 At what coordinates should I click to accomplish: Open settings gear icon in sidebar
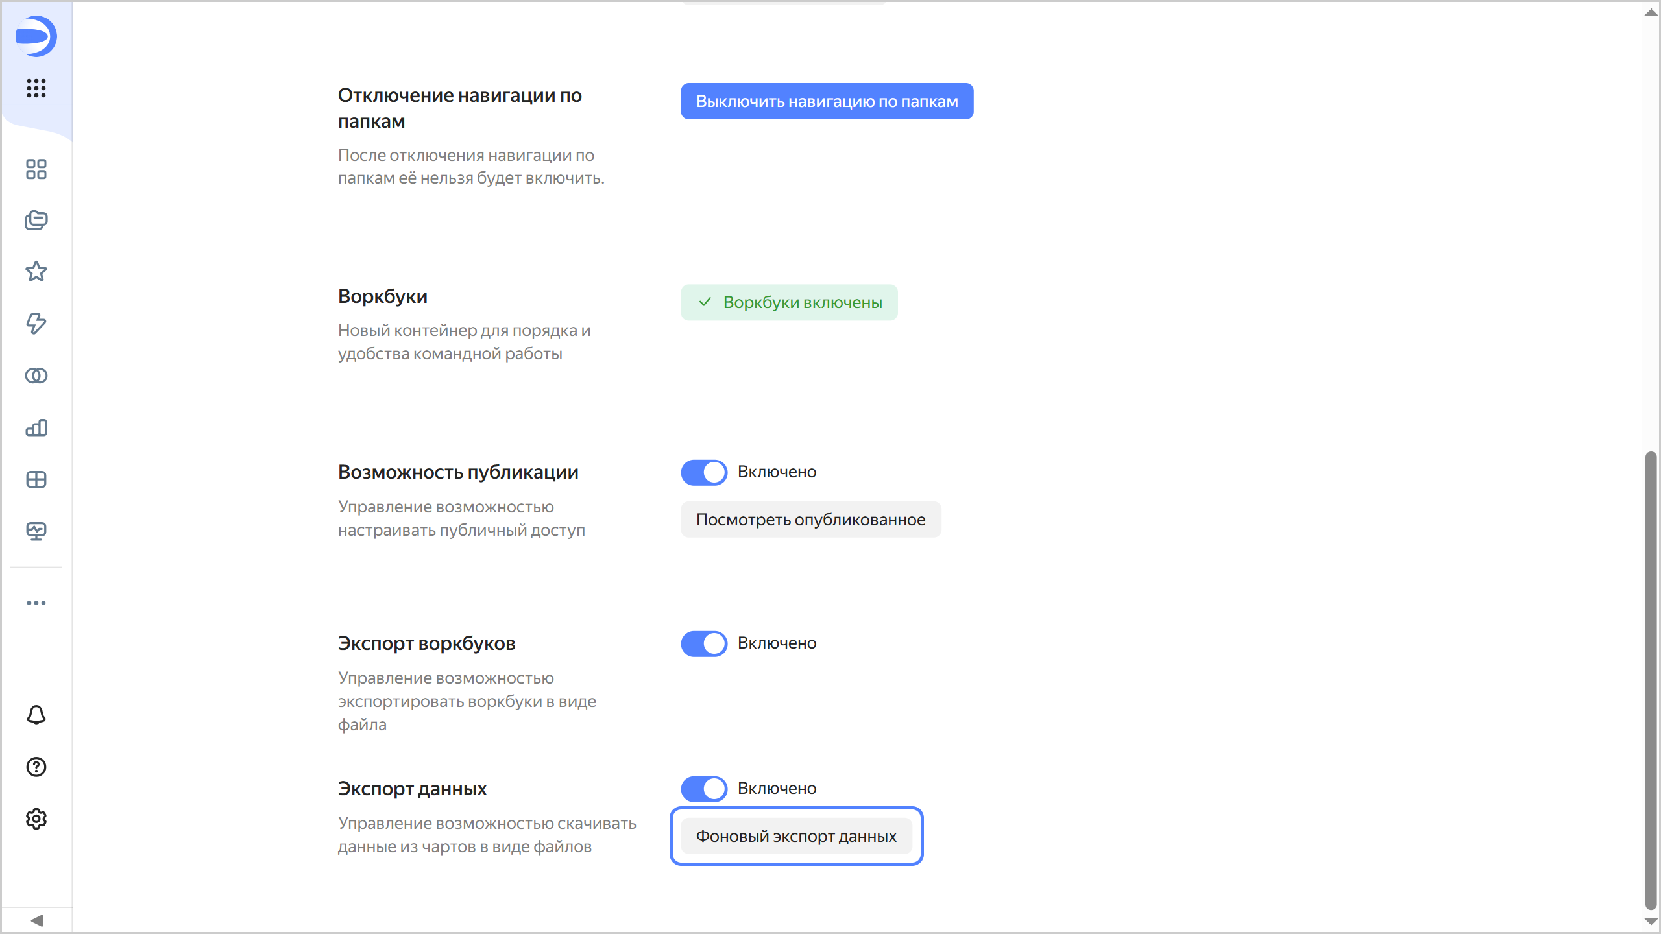[x=36, y=819]
